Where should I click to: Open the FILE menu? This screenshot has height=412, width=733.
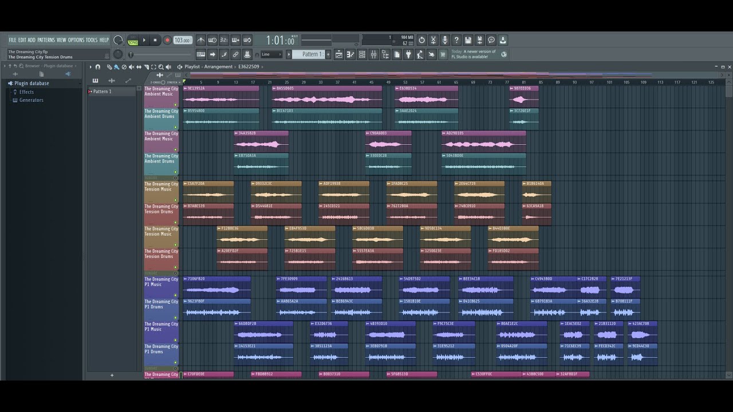12,40
